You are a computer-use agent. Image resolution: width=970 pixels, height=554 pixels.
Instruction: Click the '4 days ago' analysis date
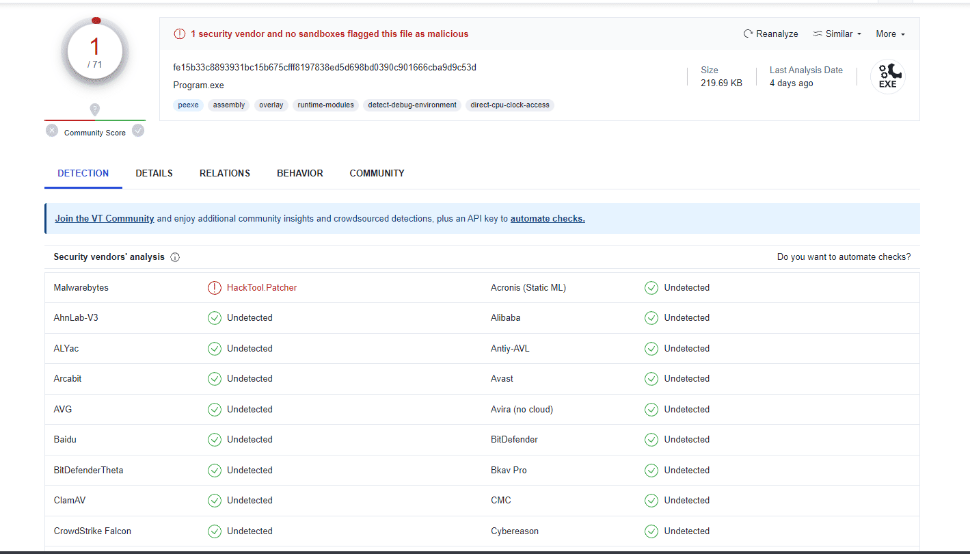[792, 83]
